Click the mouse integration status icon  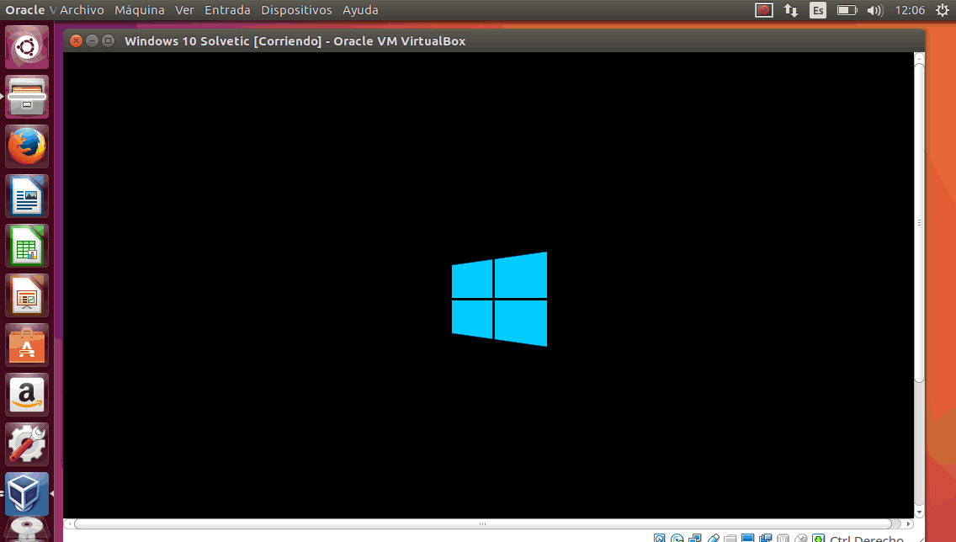pyautogui.click(x=800, y=539)
